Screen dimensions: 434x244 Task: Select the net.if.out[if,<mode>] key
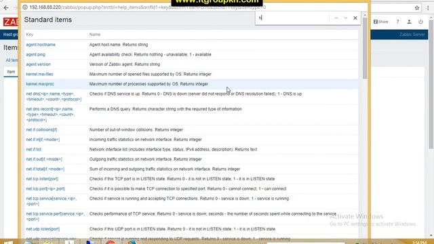click(x=44, y=159)
